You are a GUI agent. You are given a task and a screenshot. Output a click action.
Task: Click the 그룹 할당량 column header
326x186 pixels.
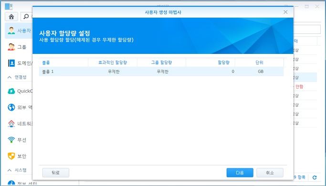pos(161,62)
